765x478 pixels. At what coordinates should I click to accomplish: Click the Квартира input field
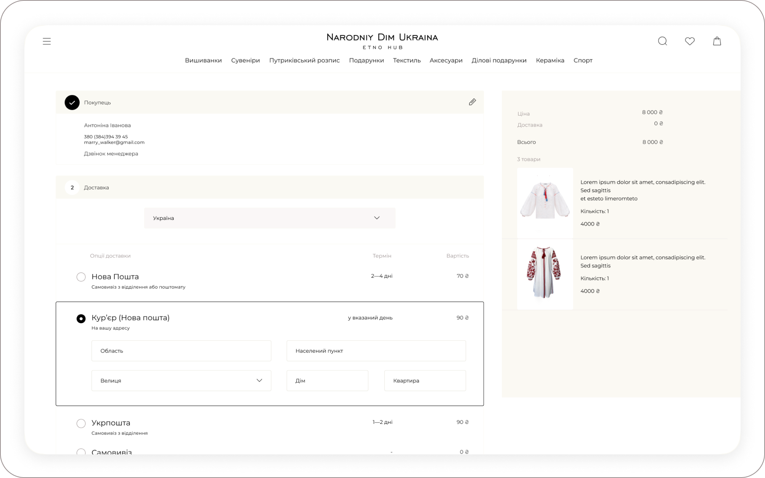424,380
